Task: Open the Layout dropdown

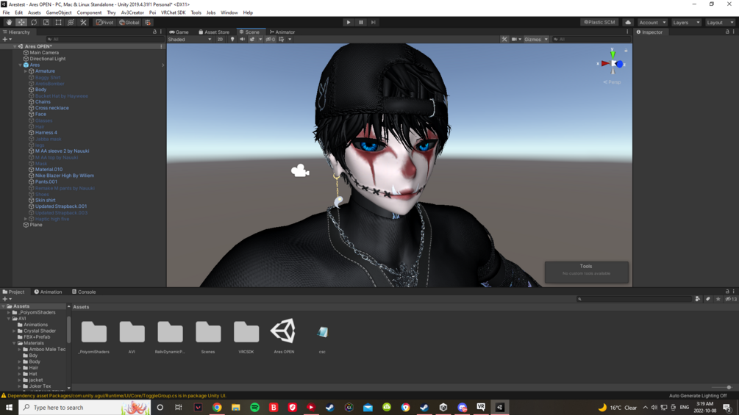Action: (720, 22)
